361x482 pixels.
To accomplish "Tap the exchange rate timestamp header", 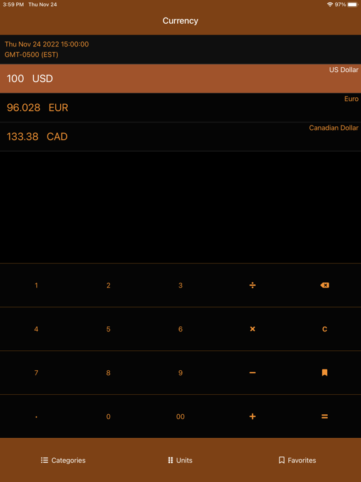I will pos(180,50).
